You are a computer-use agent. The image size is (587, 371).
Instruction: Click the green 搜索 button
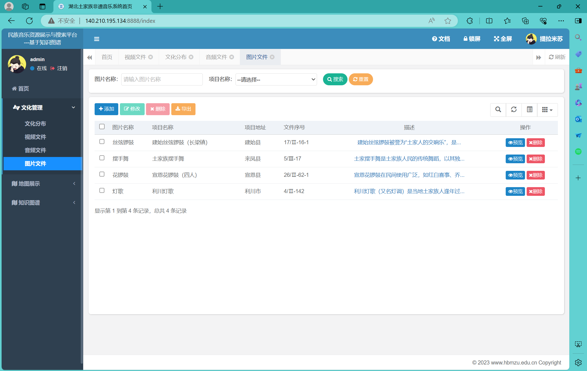(x=335, y=79)
